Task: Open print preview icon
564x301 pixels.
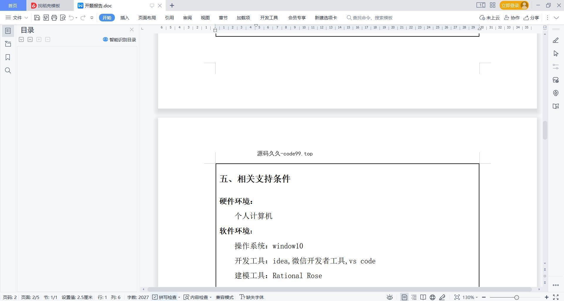Action: pyautogui.click(x=63, y=18)
